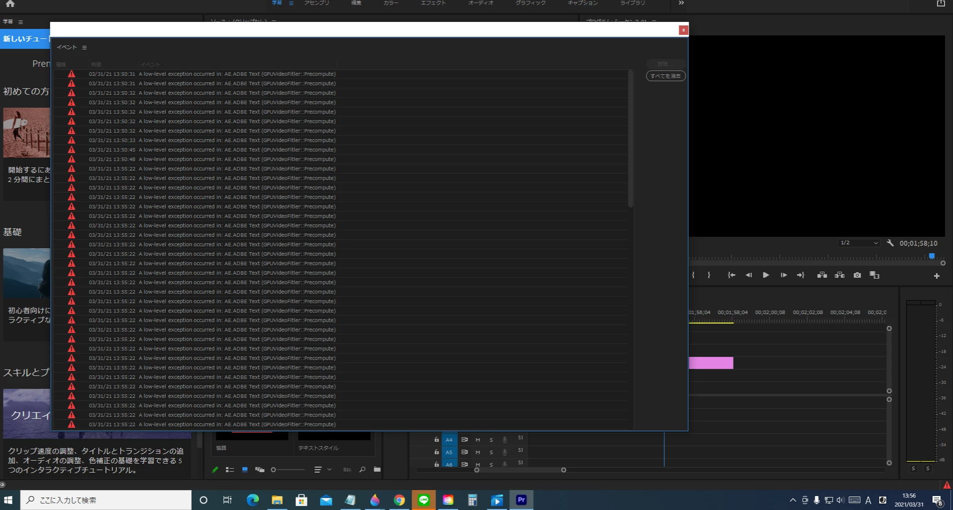The image size is (953, 510).
Task: Open the surfer tutorial thumbnail
Action: click(26, 133)
